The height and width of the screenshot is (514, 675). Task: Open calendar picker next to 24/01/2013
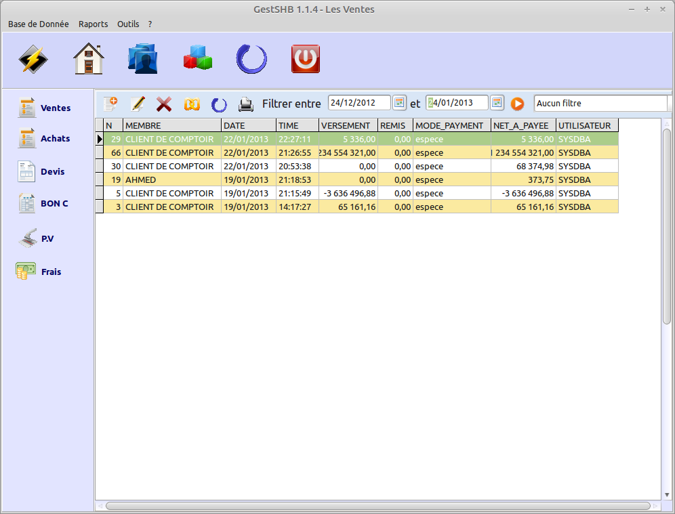click(x=497, y=103)
